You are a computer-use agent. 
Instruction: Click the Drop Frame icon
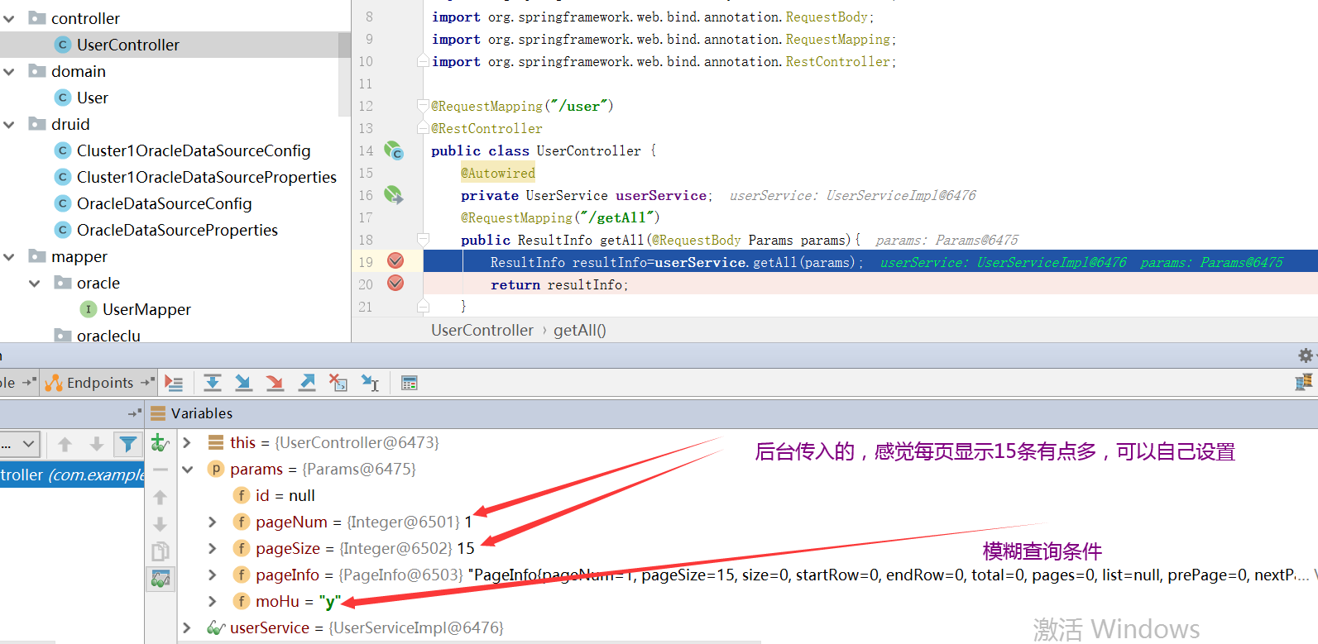click(x=338, y=383)
